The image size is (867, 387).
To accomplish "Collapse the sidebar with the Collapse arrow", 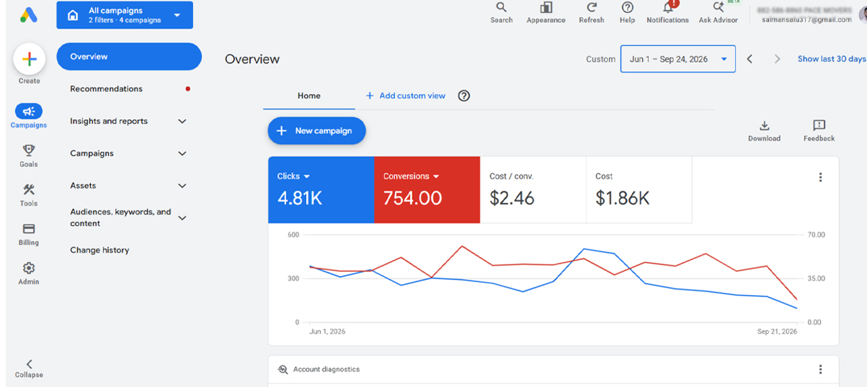I will coord(29,364).
